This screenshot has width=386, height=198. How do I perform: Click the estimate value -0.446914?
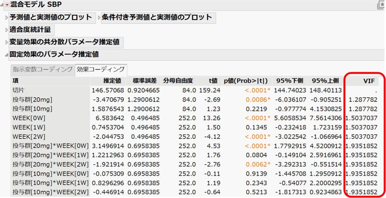point(109,192)
